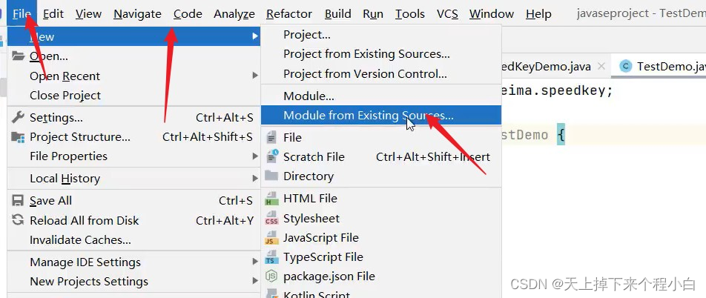The image size is (706, 298).
Task: Click the Project Structure icon
Action: (x=18, y=137)
